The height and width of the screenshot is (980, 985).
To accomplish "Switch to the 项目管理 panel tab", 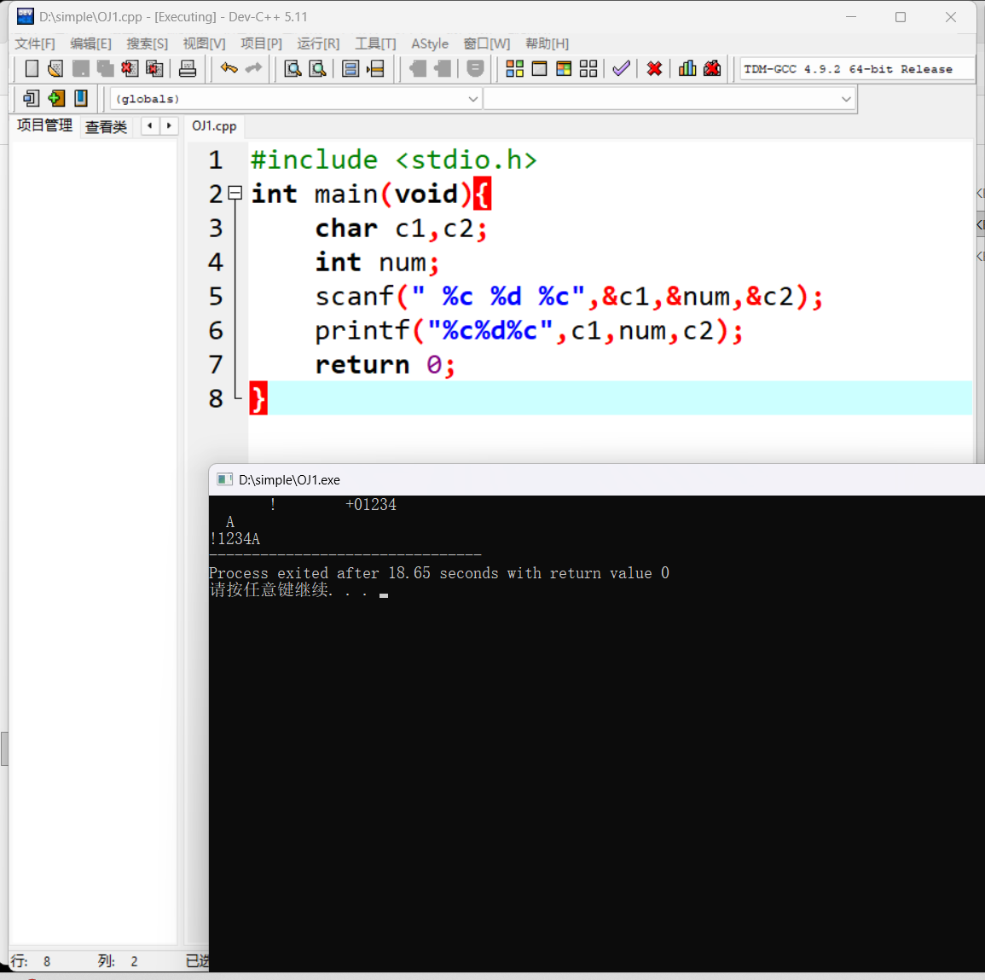I will 44,125.
